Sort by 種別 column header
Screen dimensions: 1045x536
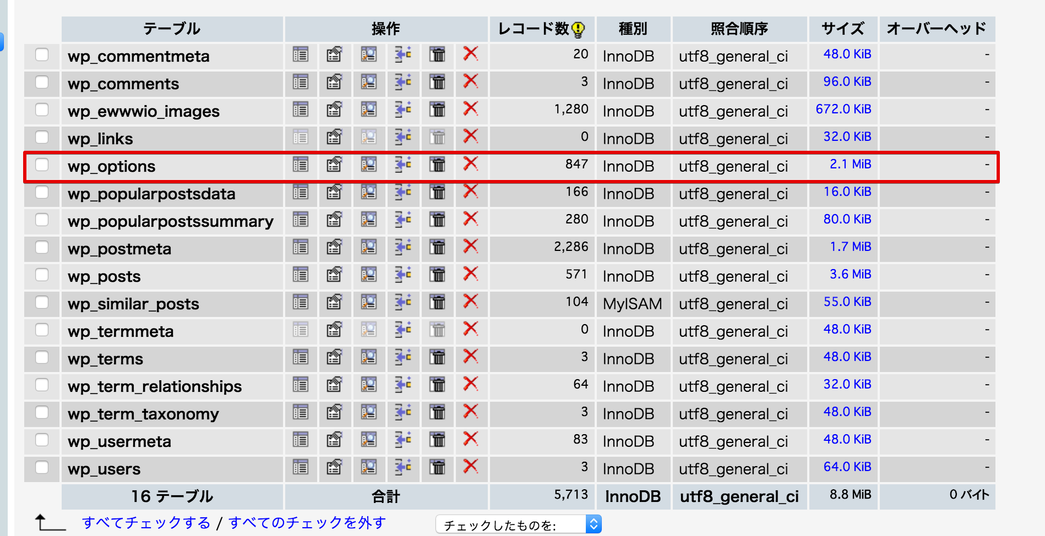point(633,29)
